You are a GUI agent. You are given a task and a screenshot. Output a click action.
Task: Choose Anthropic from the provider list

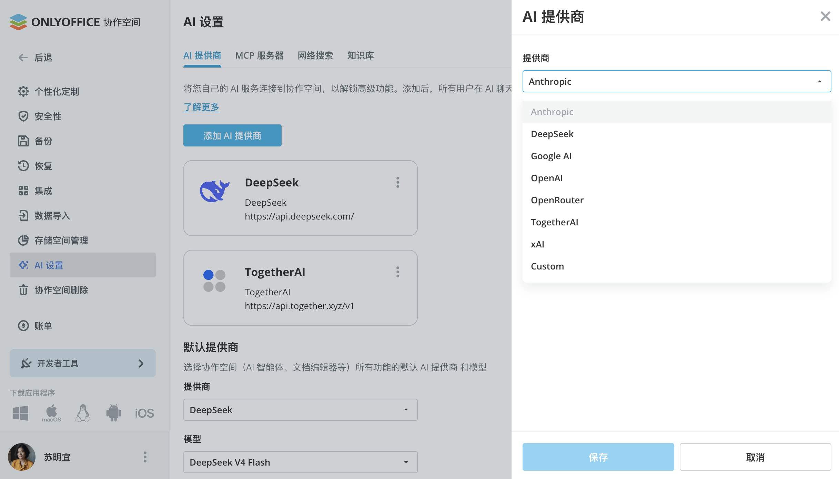click(677, 112)
